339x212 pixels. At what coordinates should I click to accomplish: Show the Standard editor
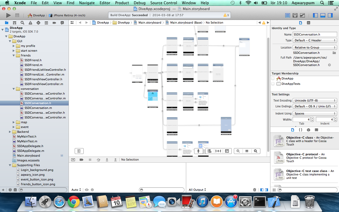pos(288,15)
